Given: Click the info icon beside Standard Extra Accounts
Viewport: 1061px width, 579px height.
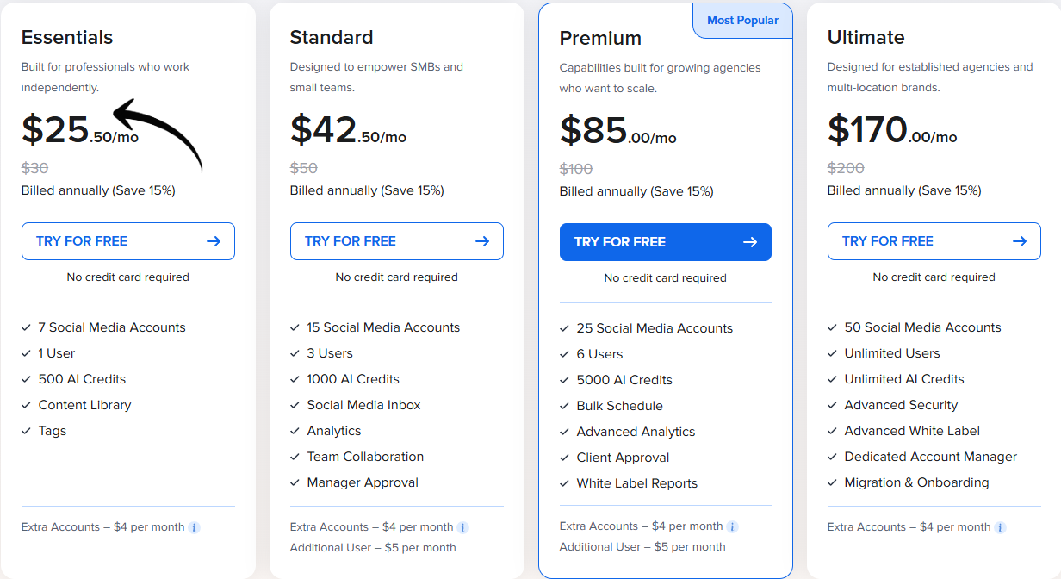Looking at the screenshot, I should coord(463,527).
